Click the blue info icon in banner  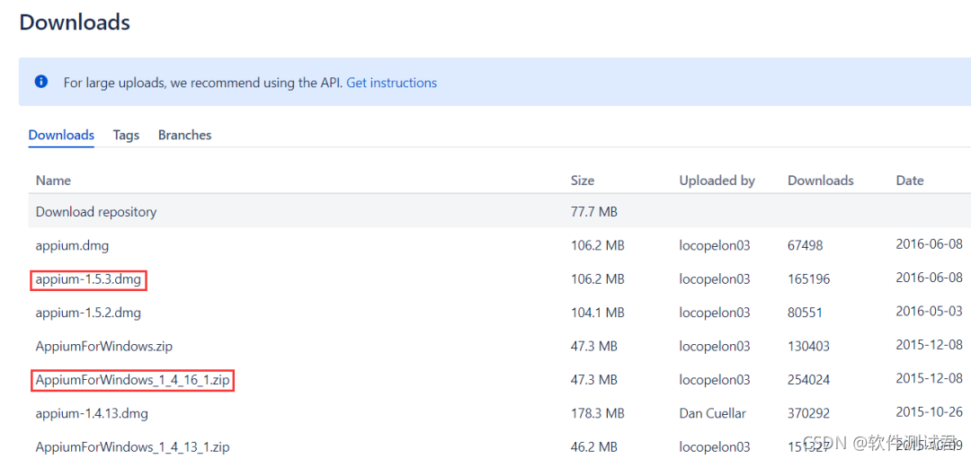[41, 82]
